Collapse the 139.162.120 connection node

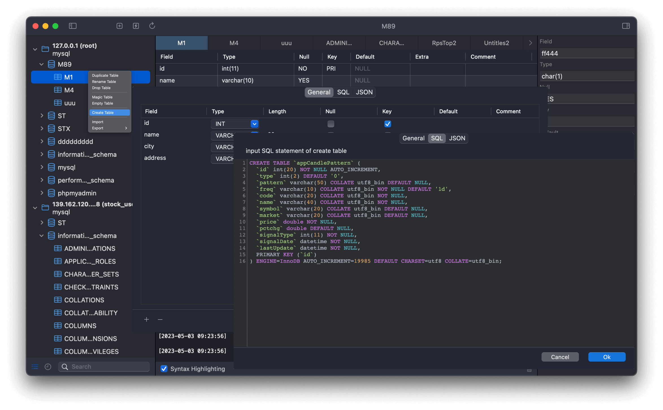point(35,208)
